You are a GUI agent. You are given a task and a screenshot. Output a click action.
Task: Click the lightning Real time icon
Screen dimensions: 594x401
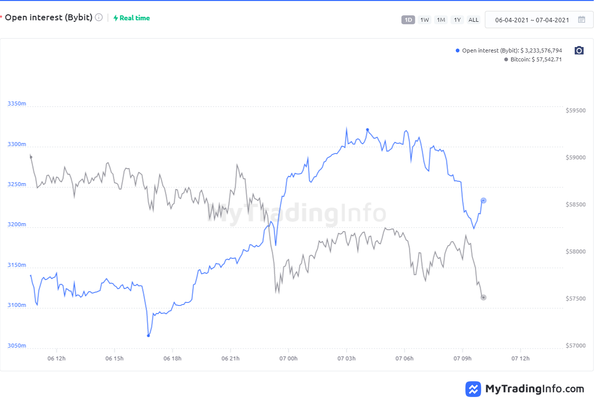[x=116, y=18]
